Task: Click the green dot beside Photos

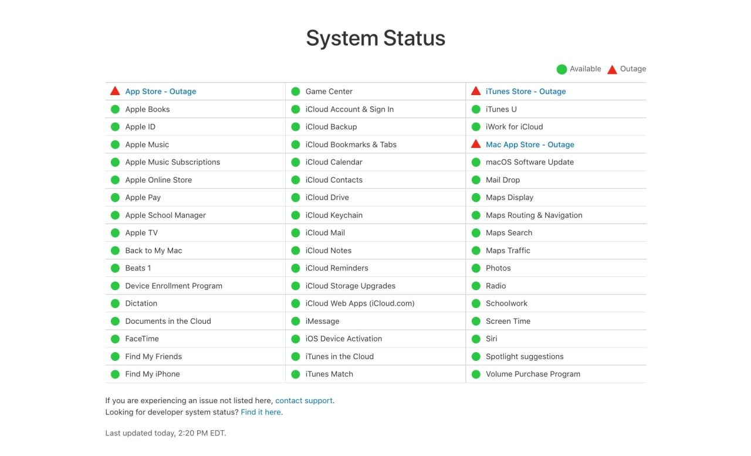Action: (x=476, y=268)
